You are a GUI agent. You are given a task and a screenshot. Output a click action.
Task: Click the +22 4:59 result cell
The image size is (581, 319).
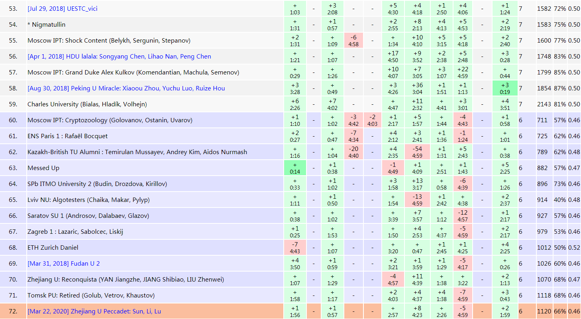[463, 72]
